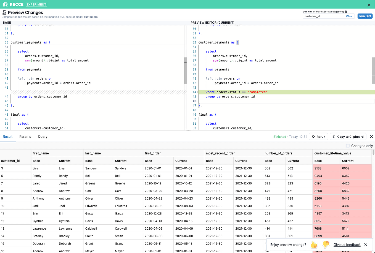Click the Copy to Clipboard button
This screenshot has width=375, height=253.
(348, 136)
